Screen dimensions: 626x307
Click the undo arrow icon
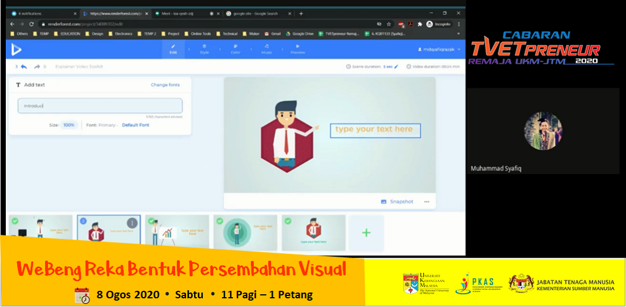coord(24,67)
